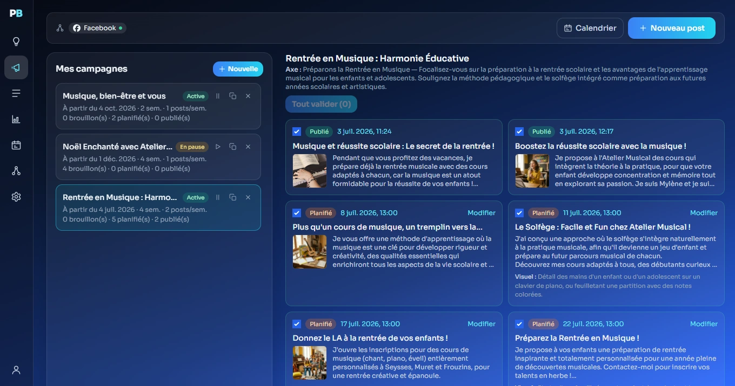The width and height of the screenshot is (735, 386).
Task: Click the Publié badge on the 12:17 post
Action: [542, 132]
